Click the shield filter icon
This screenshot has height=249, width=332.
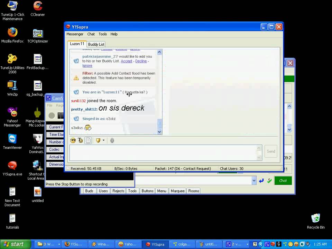[98, 140]
